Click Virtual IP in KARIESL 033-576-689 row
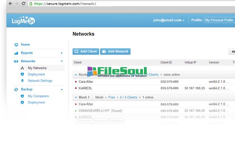This screenshot has width=235, height=144. [x=195, y=88]
